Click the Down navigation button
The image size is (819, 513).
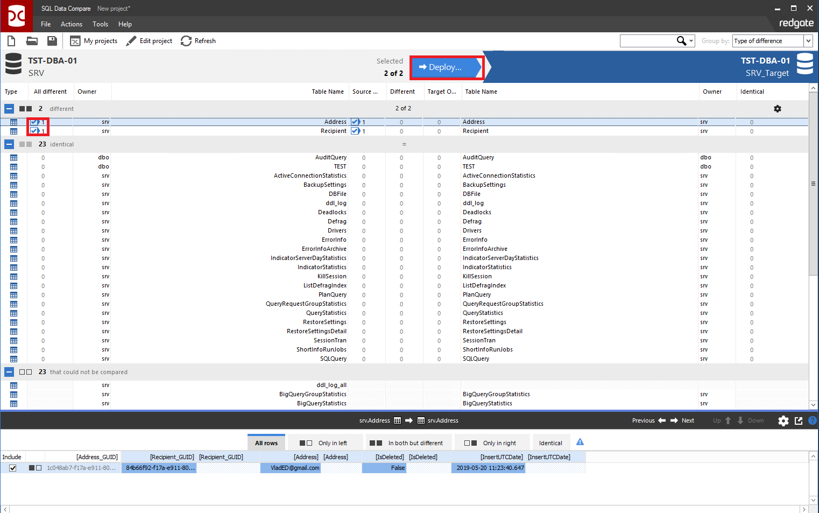point(750,420)
